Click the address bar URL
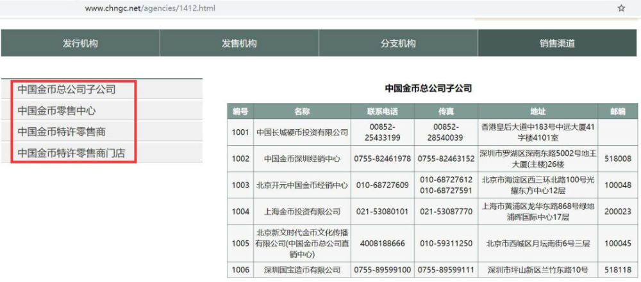The image size is (641, 282). click(x=149, y=8)
